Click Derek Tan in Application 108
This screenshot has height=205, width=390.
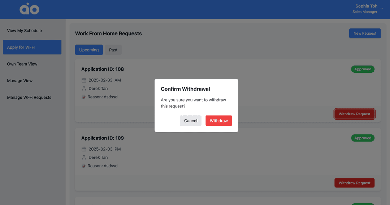pos(98,88)
